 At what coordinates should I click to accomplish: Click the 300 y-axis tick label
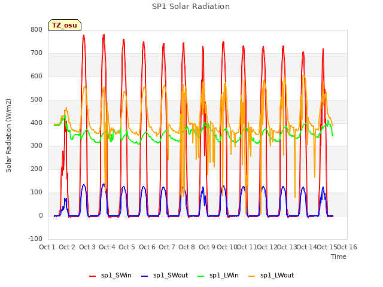[x=37, y=146]
